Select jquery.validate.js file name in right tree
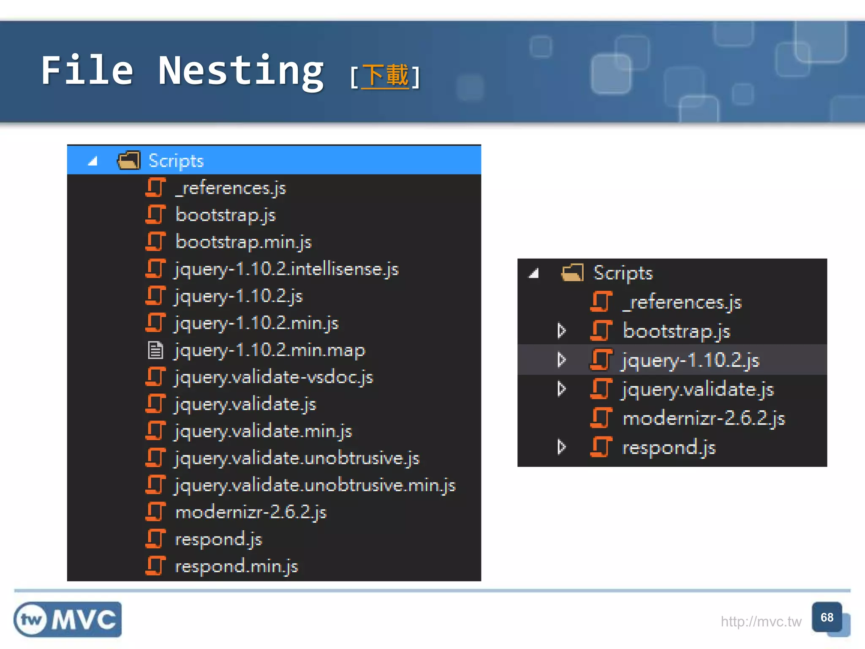Screen dimensions: 865x649 point(698,390)
